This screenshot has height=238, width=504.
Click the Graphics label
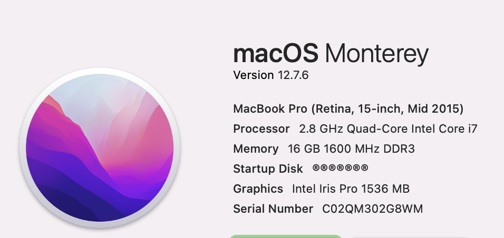click(x=258, y=189)
